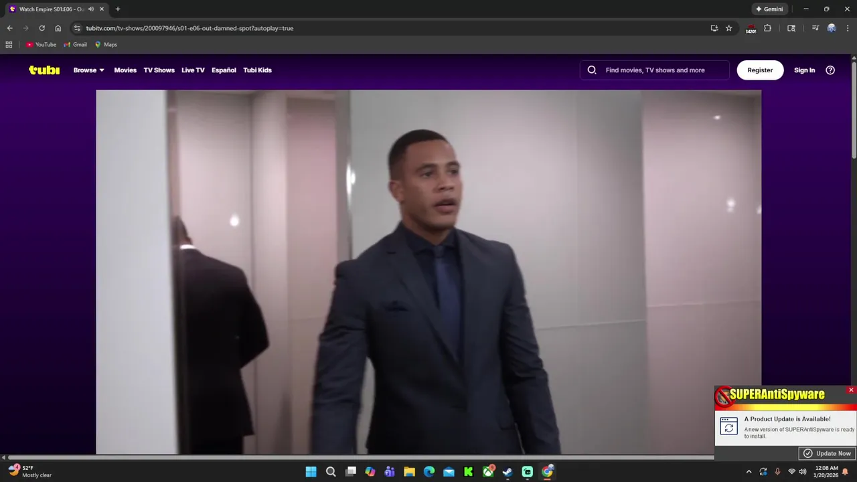
Task: Open Live TV section
Action: [x=193, y=70]
